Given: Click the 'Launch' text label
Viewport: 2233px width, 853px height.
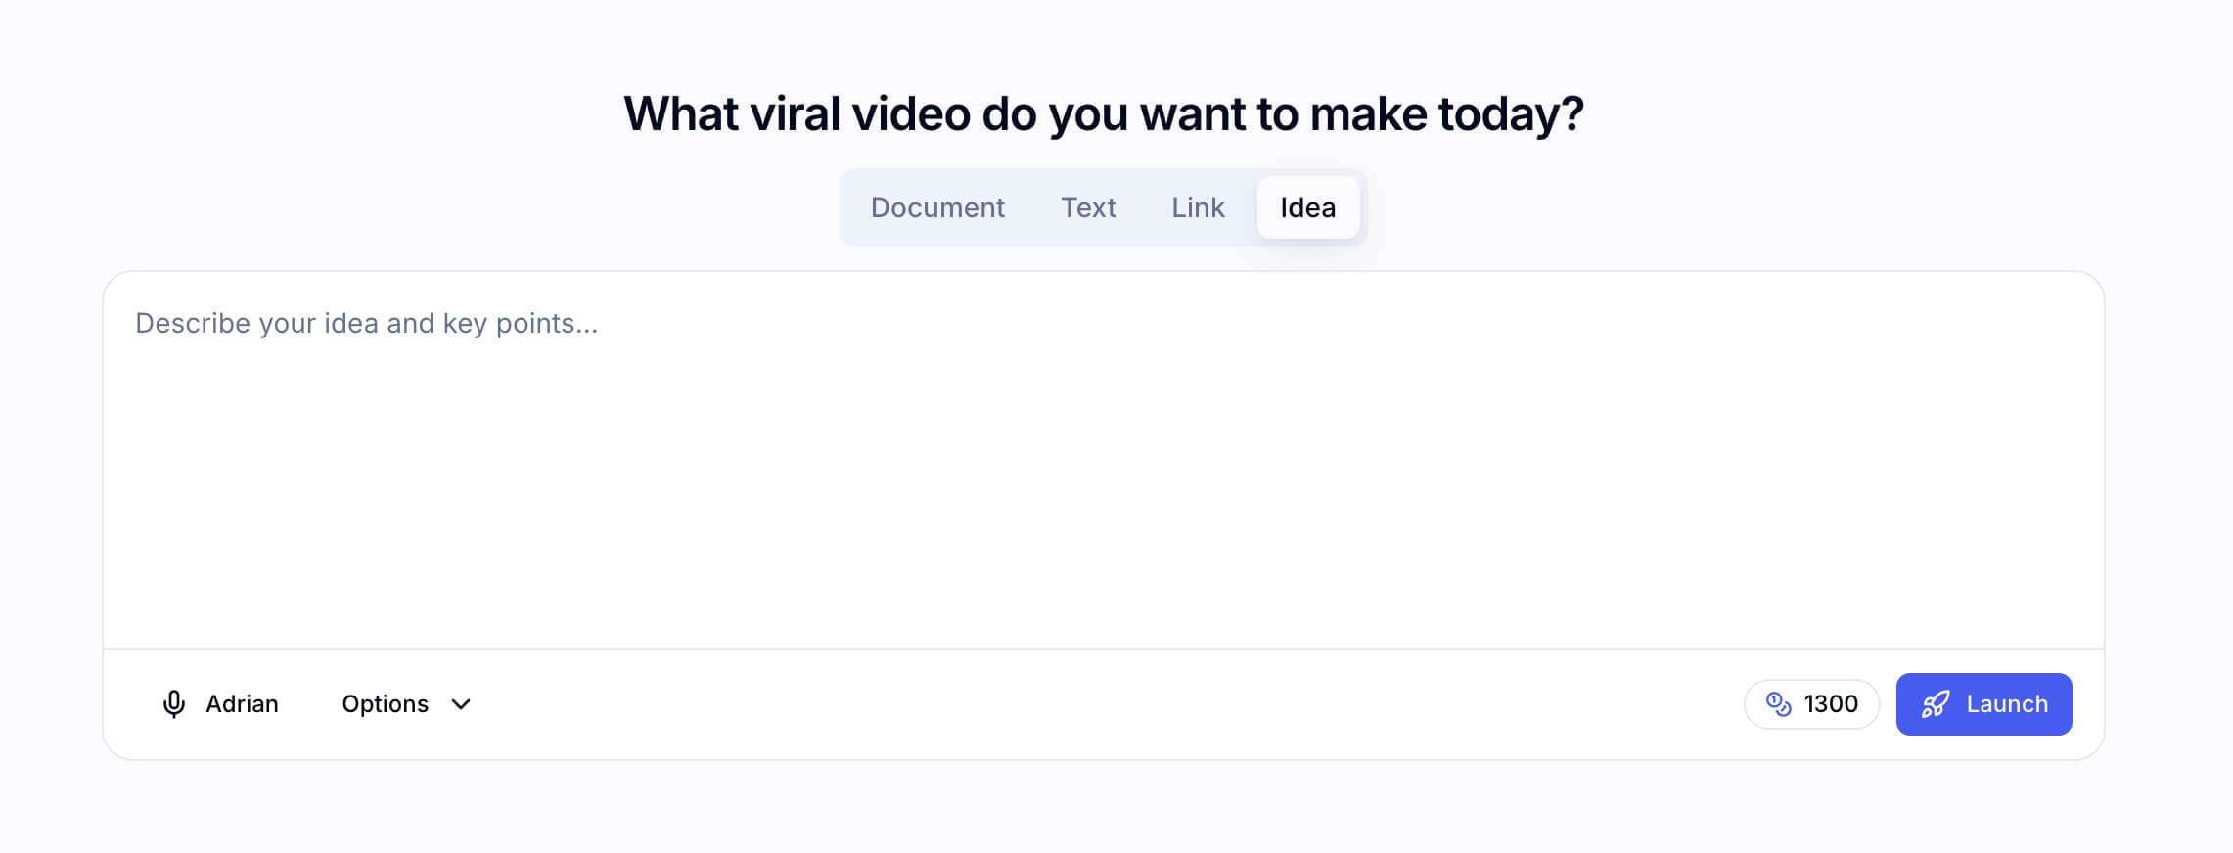Looking at the screenshot, I should pos(2007,704).
